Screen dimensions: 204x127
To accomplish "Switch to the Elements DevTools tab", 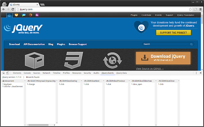I will click(x=17, y=73).
